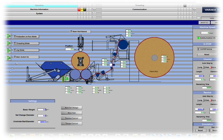Click the icon beside Main Switch On

pos(9,58)
